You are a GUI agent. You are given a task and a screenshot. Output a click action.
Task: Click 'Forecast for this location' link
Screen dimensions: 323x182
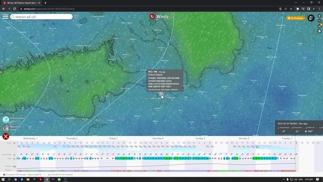tap(61, 174)
